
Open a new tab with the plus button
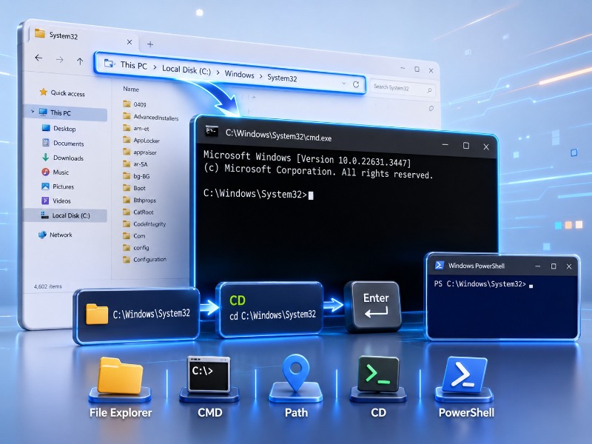(150, 44)
